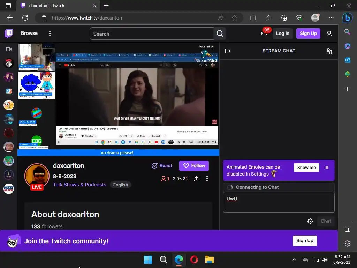Screen dimensions: 357x268
Task: Click the Show me button in emotes notice
Action: tap(306, 167)
